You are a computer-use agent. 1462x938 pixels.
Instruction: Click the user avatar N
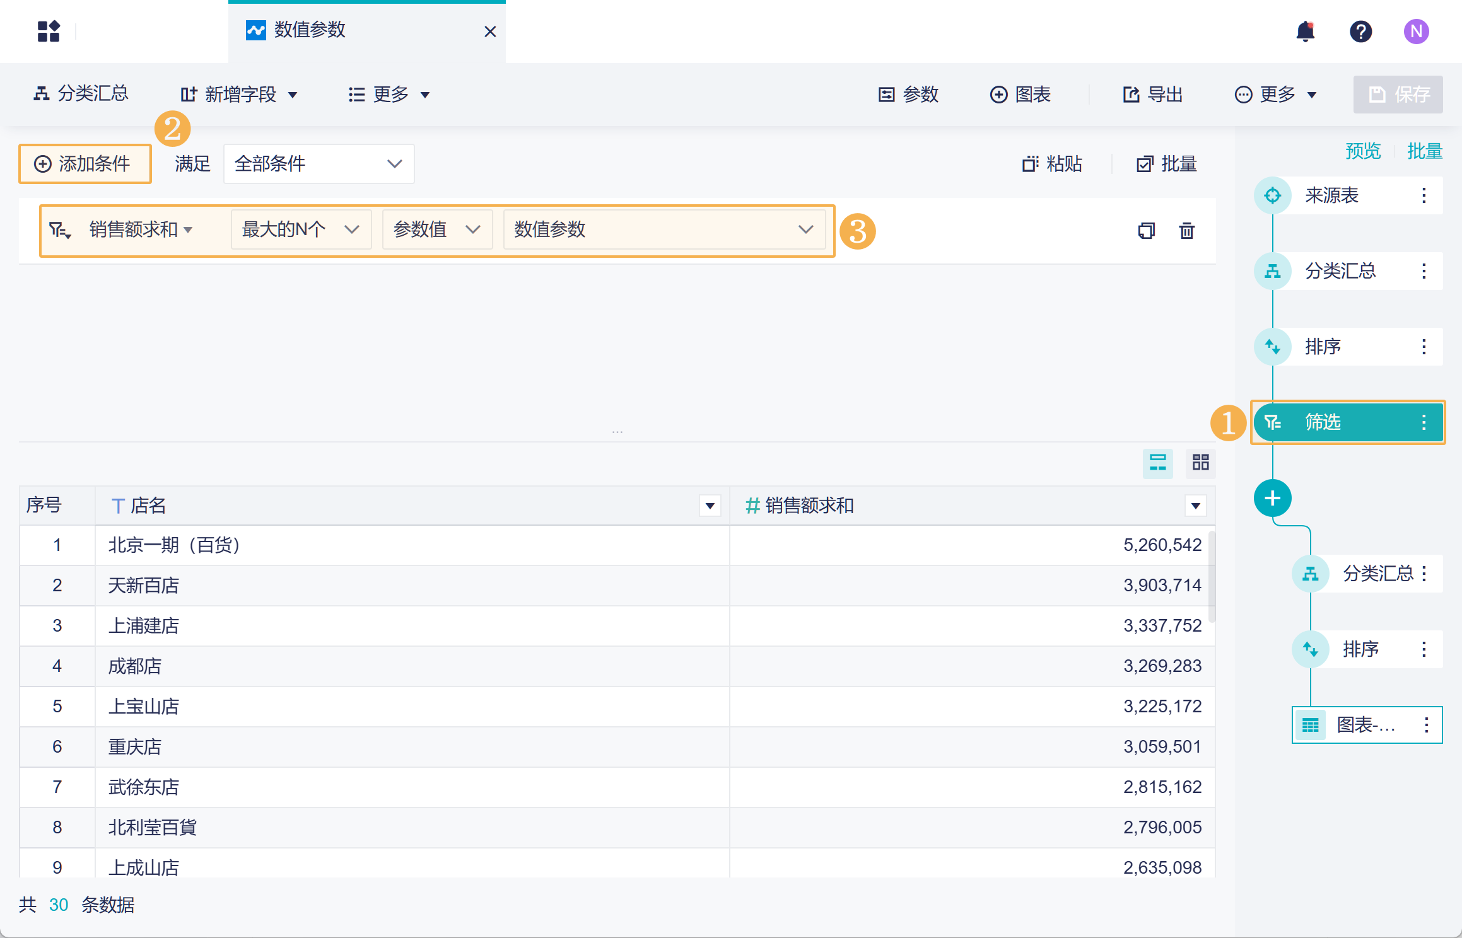pyautogui.click(x=1416, y=32)
